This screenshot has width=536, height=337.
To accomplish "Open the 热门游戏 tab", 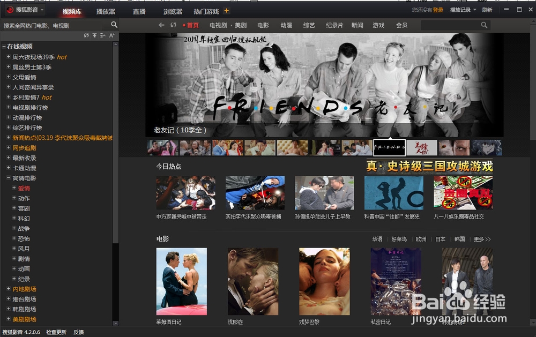I will click(206, 12).
